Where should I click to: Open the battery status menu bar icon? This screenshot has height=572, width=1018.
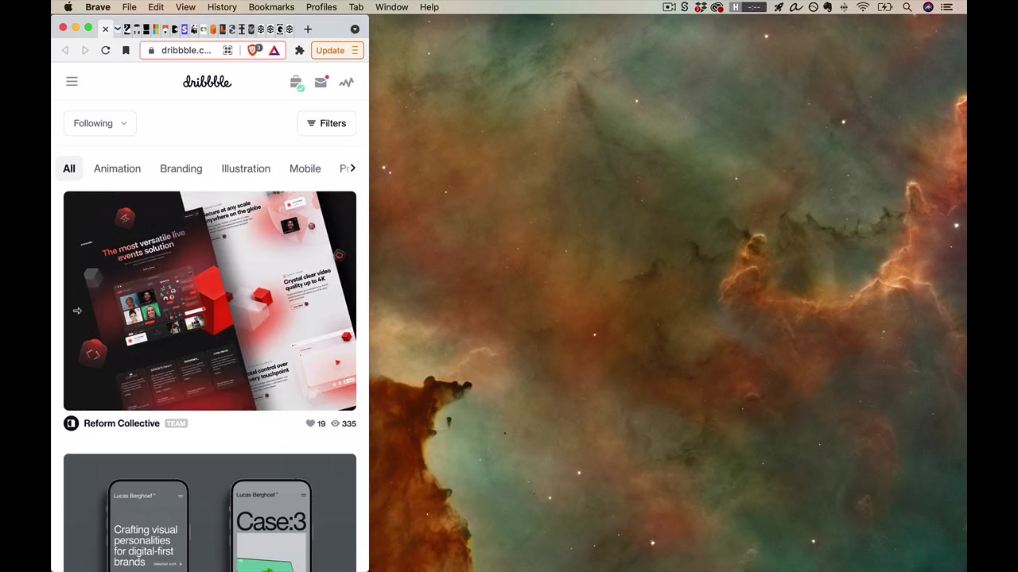coord(885,7)
